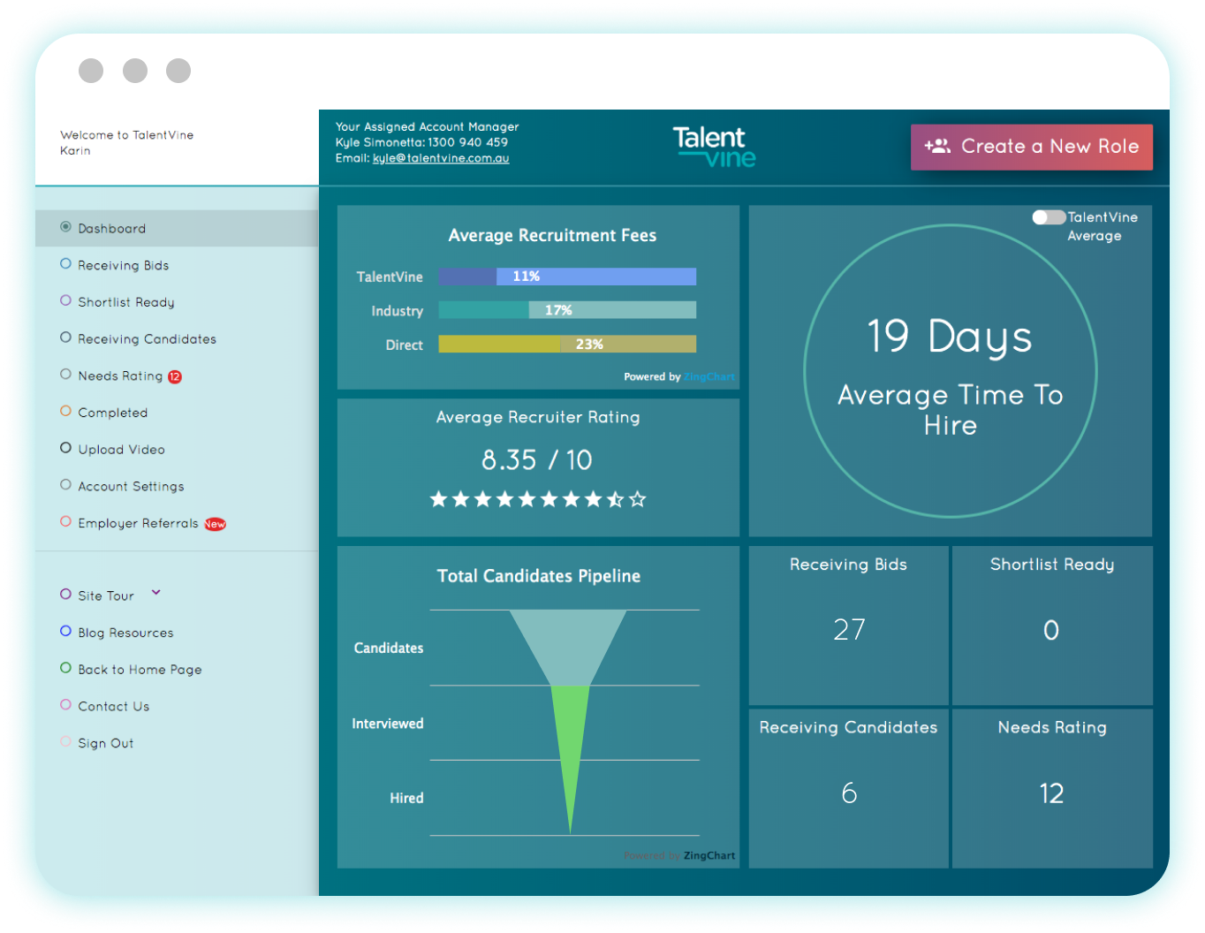
Task: Click the red 12 badge on Needs Rating
Action: point(175,376)
